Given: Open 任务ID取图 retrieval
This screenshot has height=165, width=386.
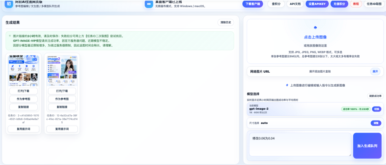Looking at the screenshot, I should click(374, 4).
